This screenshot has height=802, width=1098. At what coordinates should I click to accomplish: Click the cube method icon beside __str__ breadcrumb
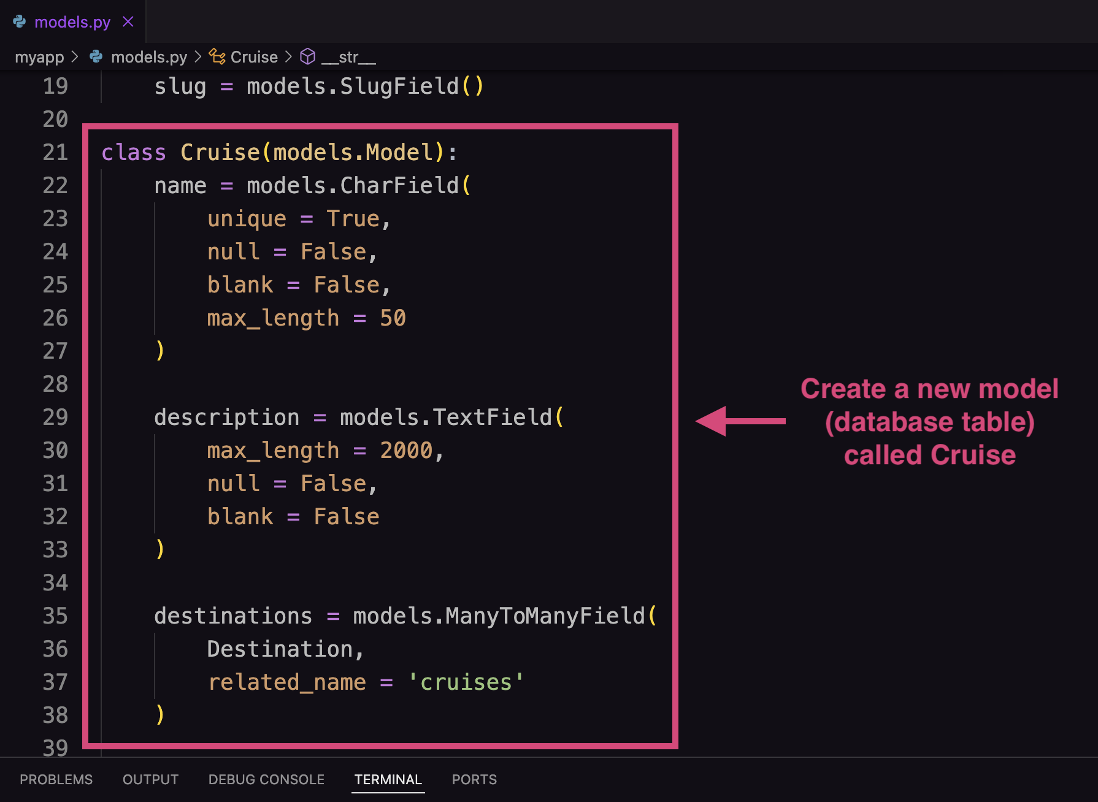(x=307, y=56)
